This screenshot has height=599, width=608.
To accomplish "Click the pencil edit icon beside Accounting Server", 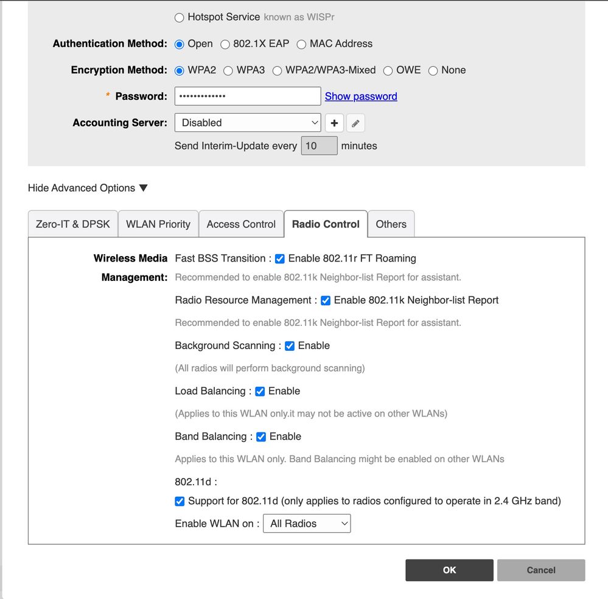I will (x=355, y=123).
